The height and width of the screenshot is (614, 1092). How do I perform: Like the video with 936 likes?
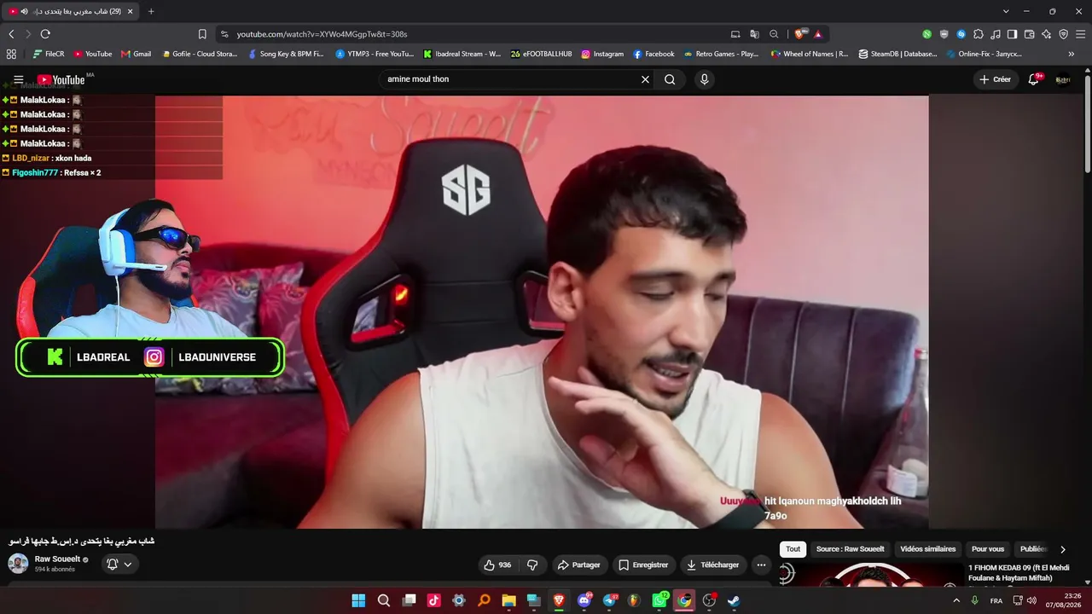[x=497, y=565]
